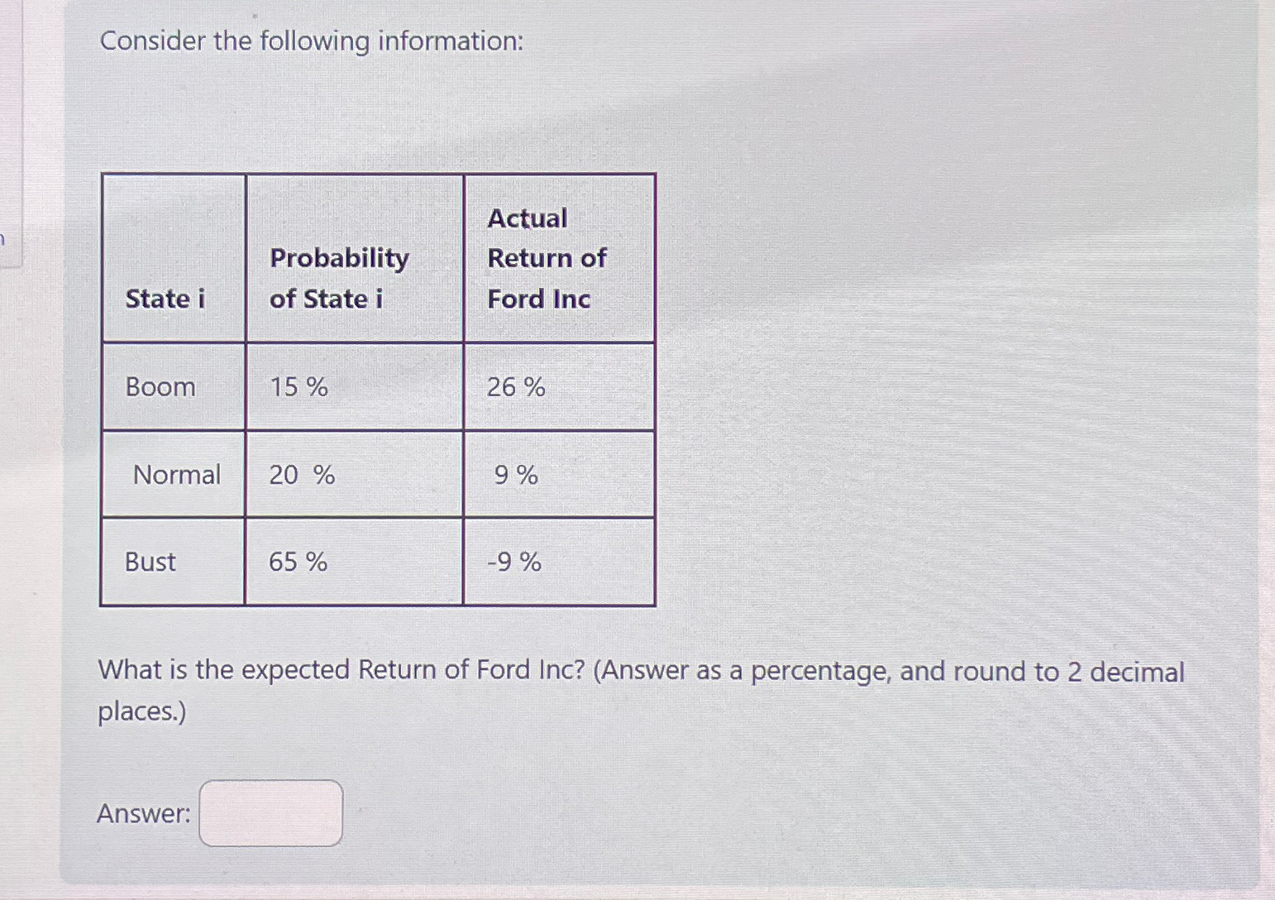The height and width of the screenshot is (900, 1275).
Task: Click inside the rounded answer box
Action: pos(271,815)
